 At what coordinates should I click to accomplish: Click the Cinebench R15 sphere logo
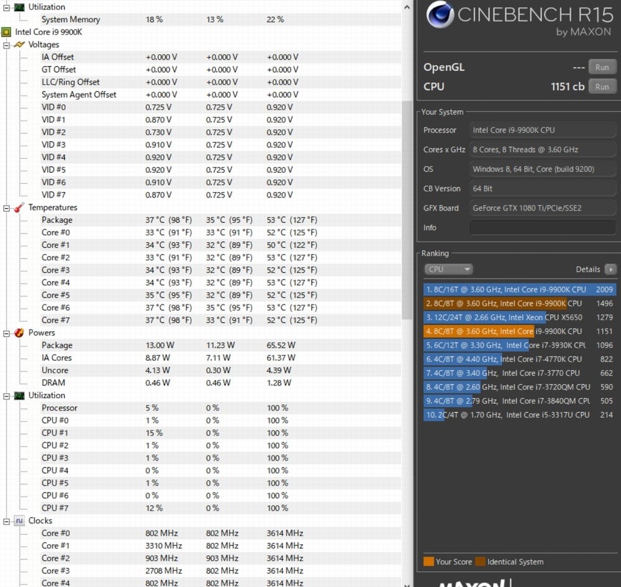[x=440, y=15]
